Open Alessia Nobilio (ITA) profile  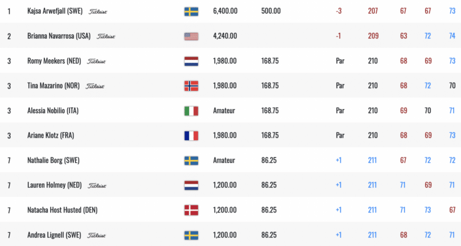point(53,111)
